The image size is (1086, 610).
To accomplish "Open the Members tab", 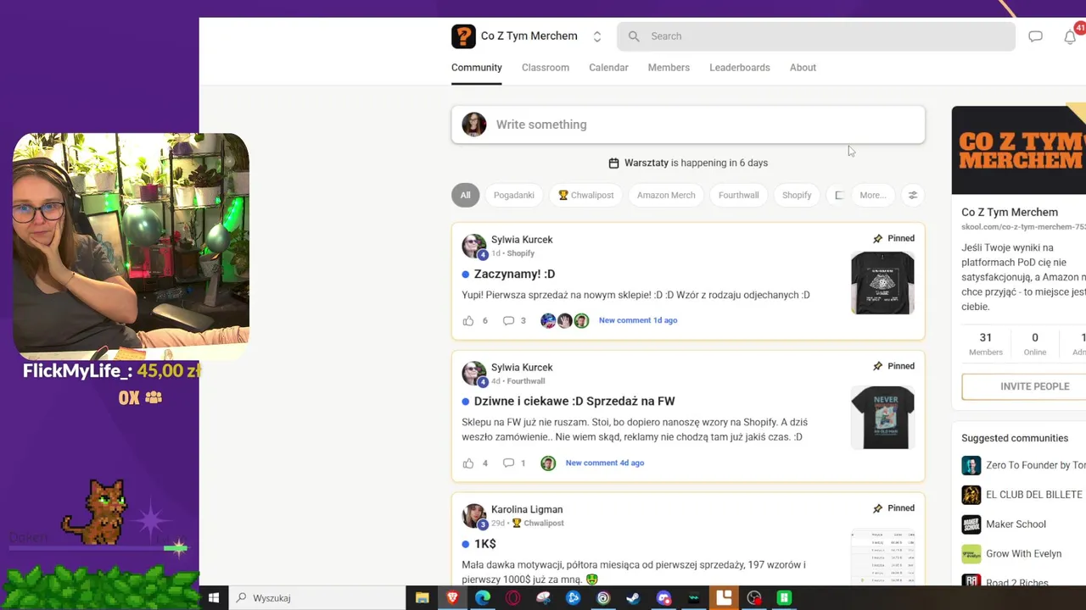I will [x=669, y=68].
